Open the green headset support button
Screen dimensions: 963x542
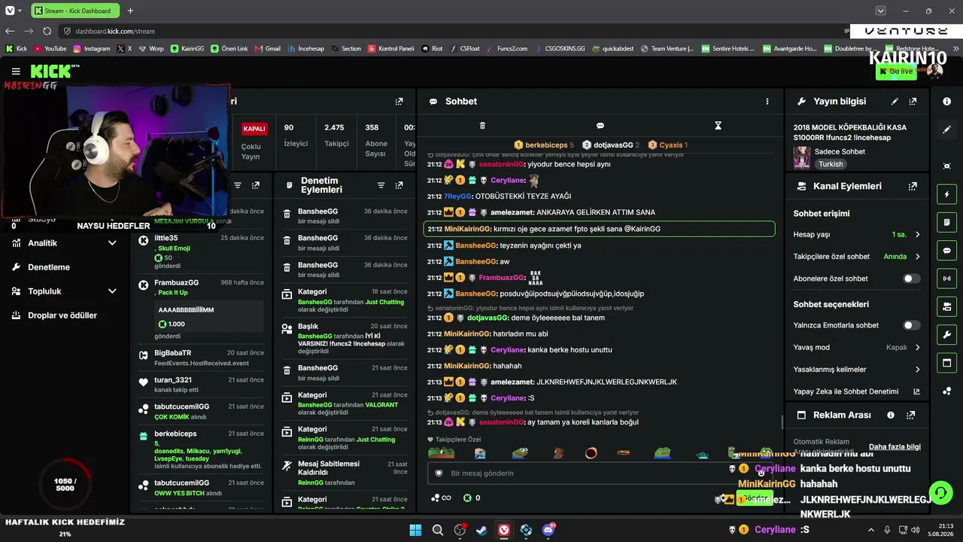[x=940, y=493]
